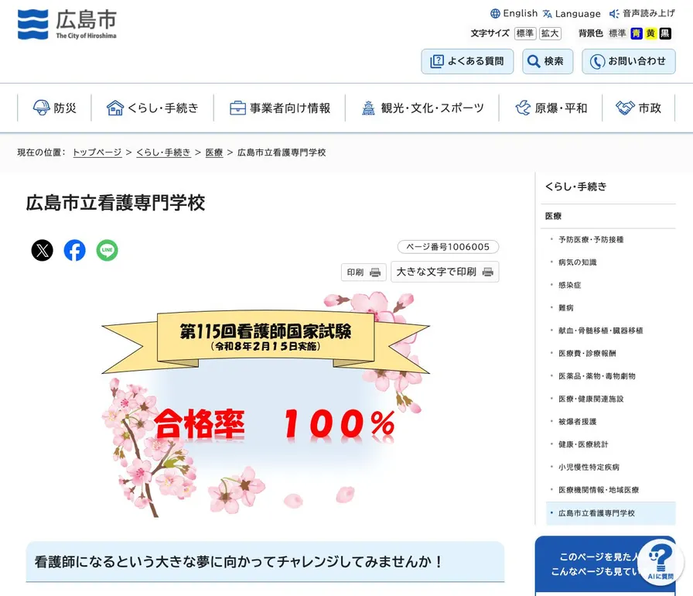The width and height of the screenshot is (693, 596).
Task: Click the printer icon in 大きな文字で印刷
Action: (x=488, y=272)
